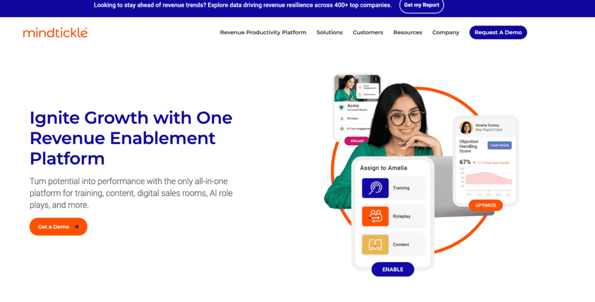Viewport: 595px width, 302px height.
Task: Open the Company menu
Action: tap(446, 33)
